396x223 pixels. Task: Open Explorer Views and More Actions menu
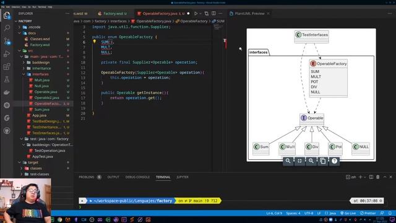67,14
